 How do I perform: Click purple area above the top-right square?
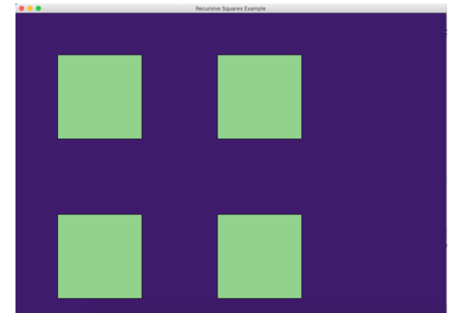point(260,34)
